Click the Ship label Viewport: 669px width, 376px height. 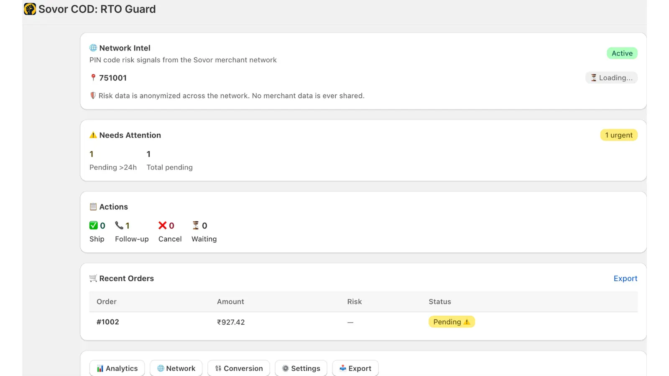point(97,239)
